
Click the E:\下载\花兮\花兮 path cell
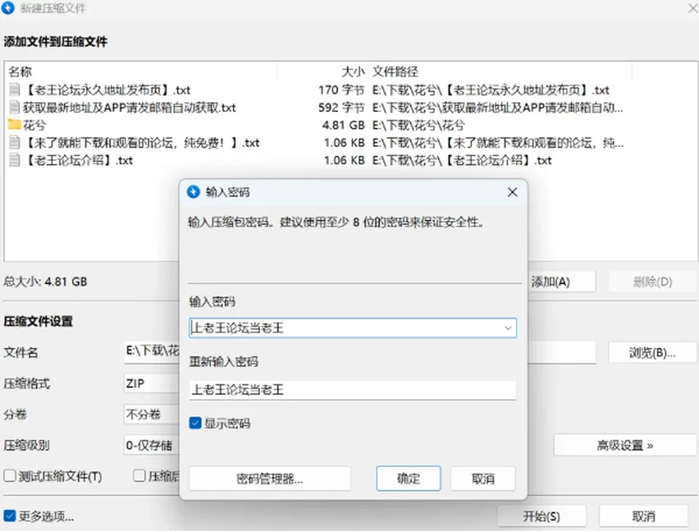(x=419, y=124)
